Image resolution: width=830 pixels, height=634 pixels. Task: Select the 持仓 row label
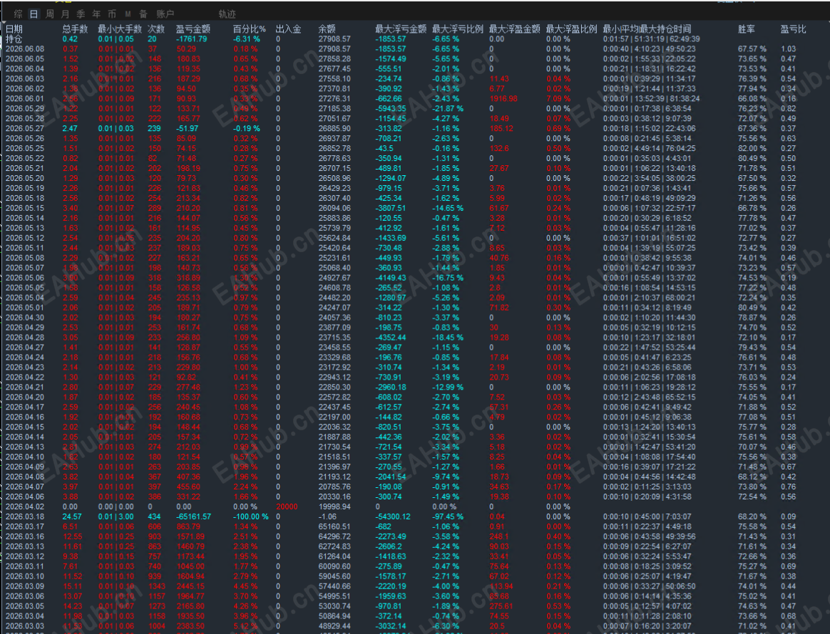(14, 39)
